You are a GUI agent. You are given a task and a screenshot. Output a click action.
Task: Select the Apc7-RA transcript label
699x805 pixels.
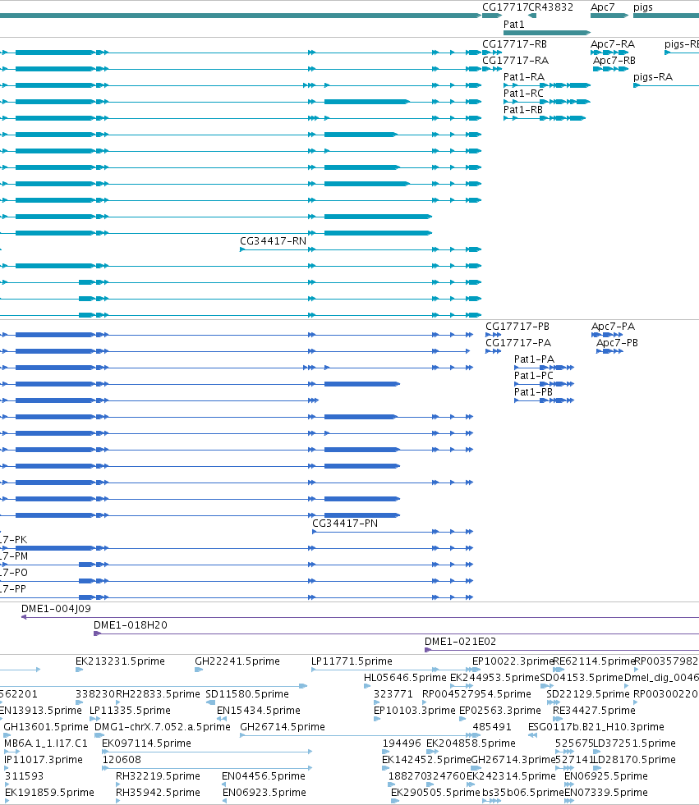tap(613, 44)
